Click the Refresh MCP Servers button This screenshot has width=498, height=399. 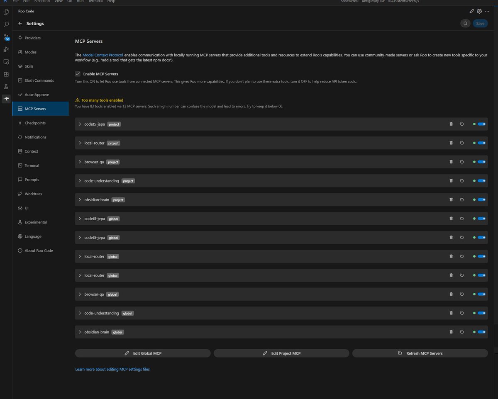coord(420,353)
